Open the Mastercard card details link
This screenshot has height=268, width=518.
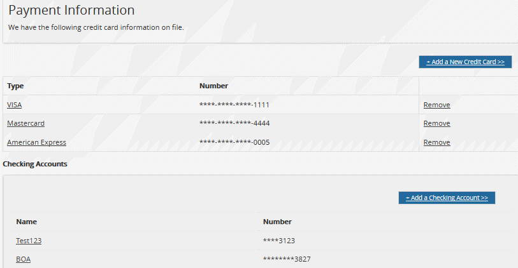[x=25, y=123]
